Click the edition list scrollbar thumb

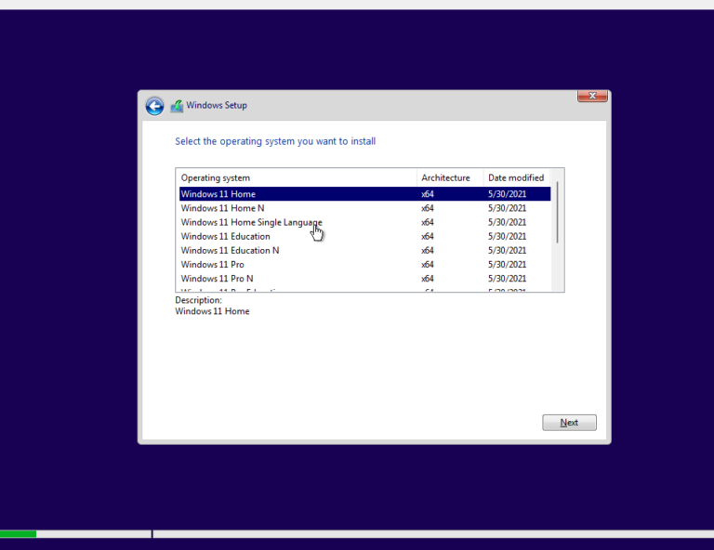558,212
